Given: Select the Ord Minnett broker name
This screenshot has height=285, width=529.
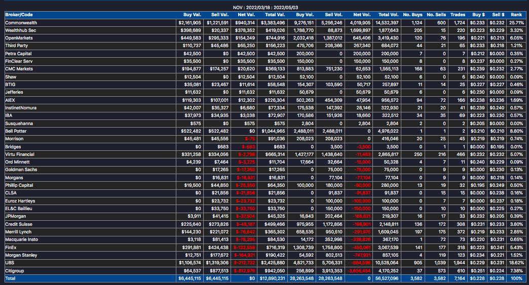Looking at the screenshot, I should [17, 162].
